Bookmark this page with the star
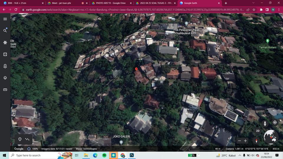283x159 pixels. (254, 9)
